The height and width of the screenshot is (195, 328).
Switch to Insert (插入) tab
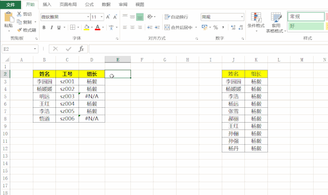pos(47,5)
